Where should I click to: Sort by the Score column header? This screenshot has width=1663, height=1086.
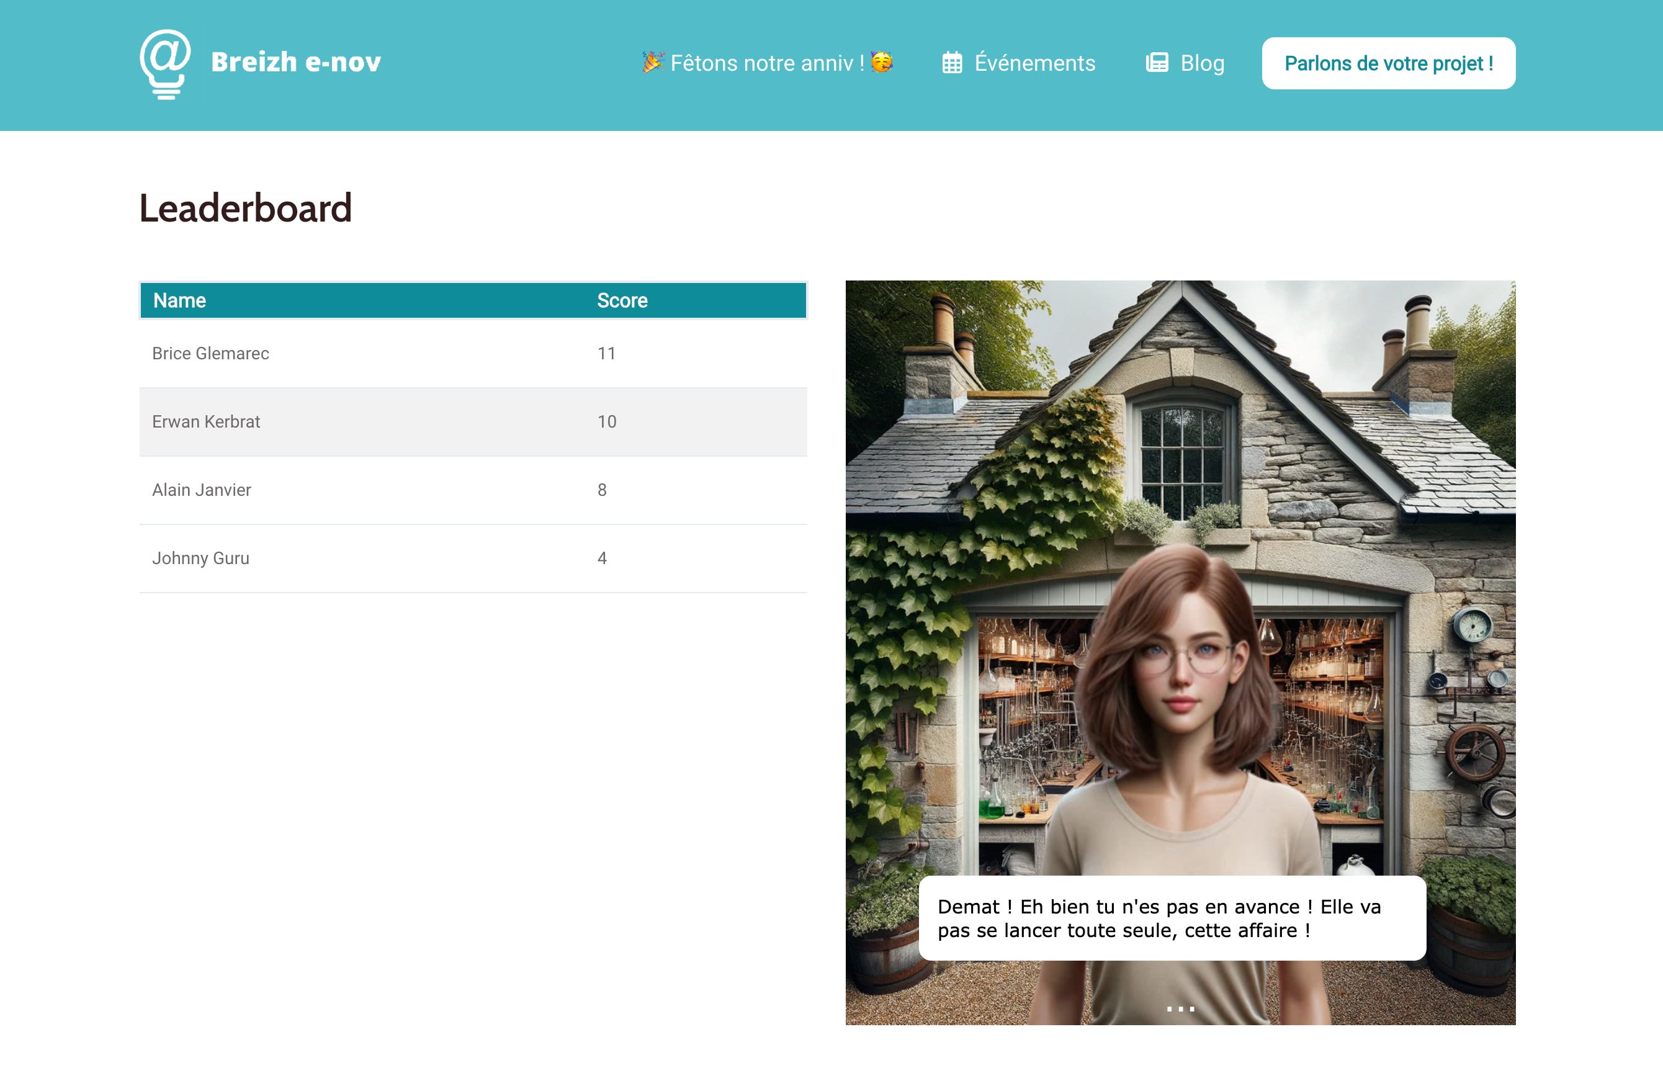point(622,300)
